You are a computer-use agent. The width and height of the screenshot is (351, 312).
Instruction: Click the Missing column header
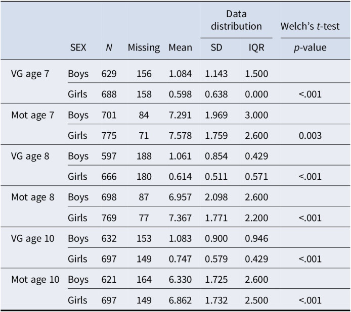point(144,48)
